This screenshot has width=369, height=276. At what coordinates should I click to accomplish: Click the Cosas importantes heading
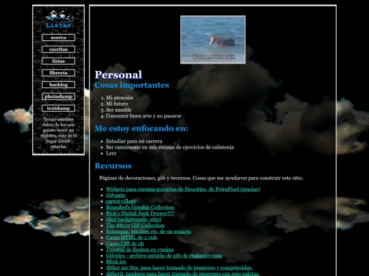coord(132,85)
